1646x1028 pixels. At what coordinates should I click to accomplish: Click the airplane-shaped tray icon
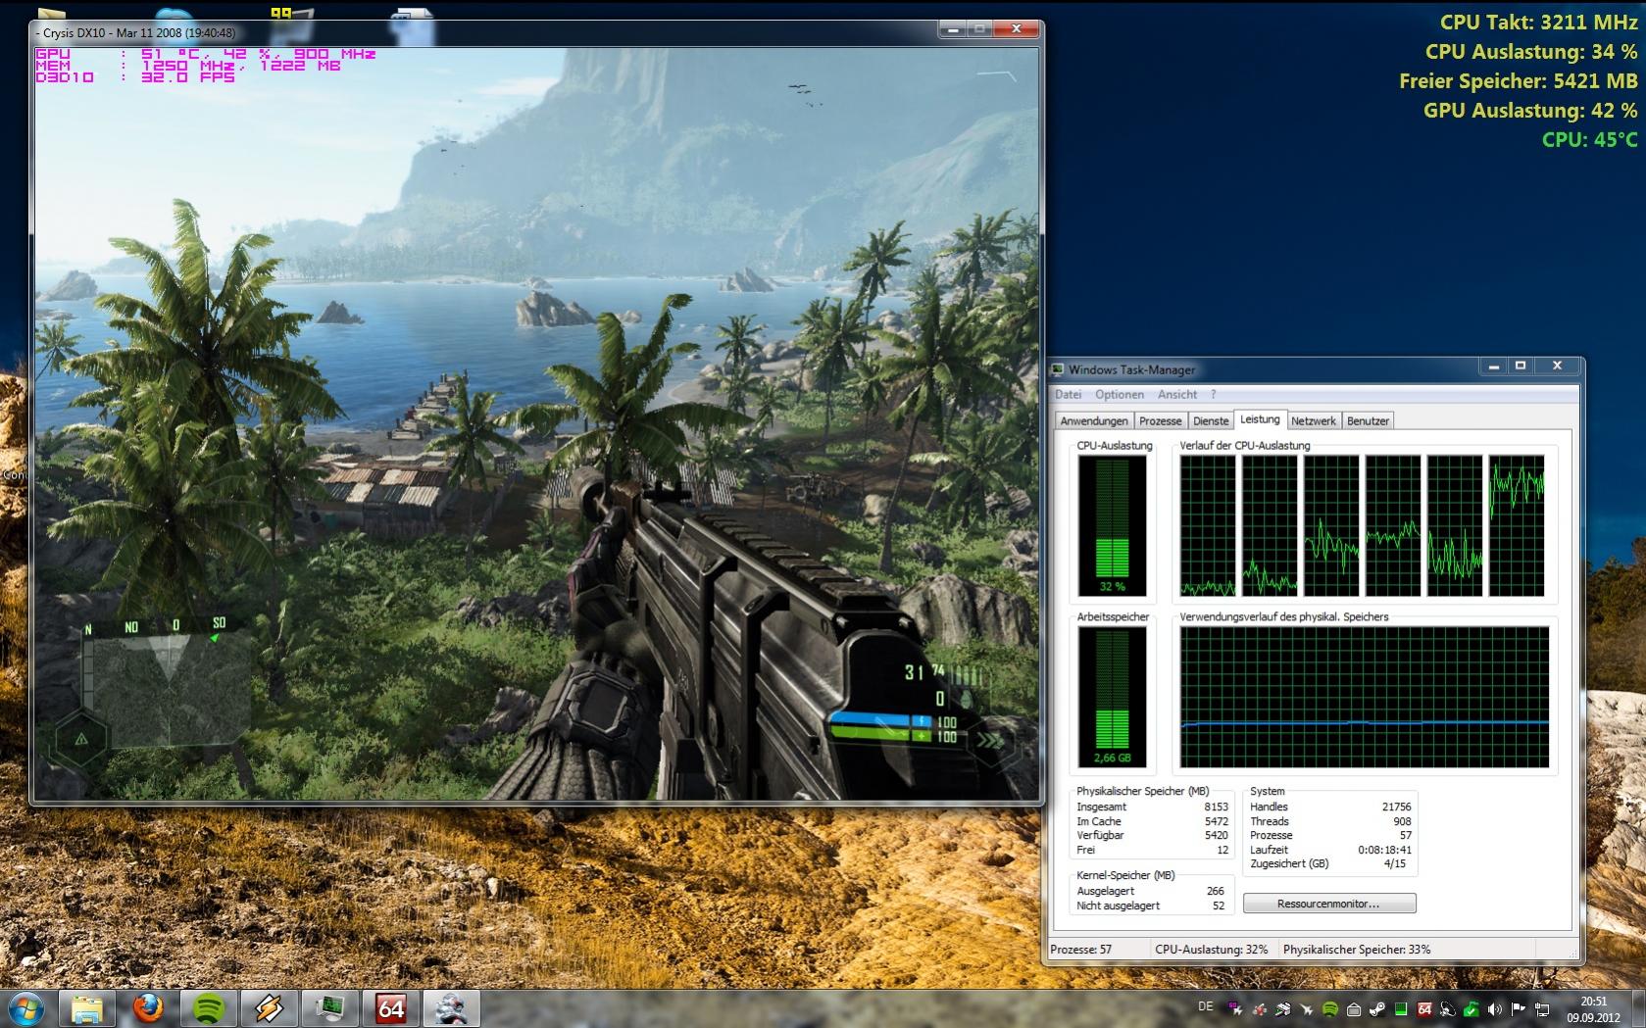pos(1306,1009)
